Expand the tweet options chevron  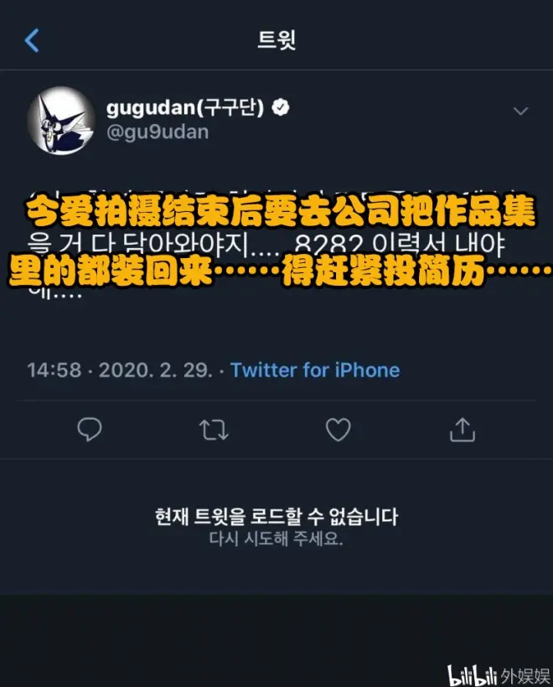click(520, 111)
